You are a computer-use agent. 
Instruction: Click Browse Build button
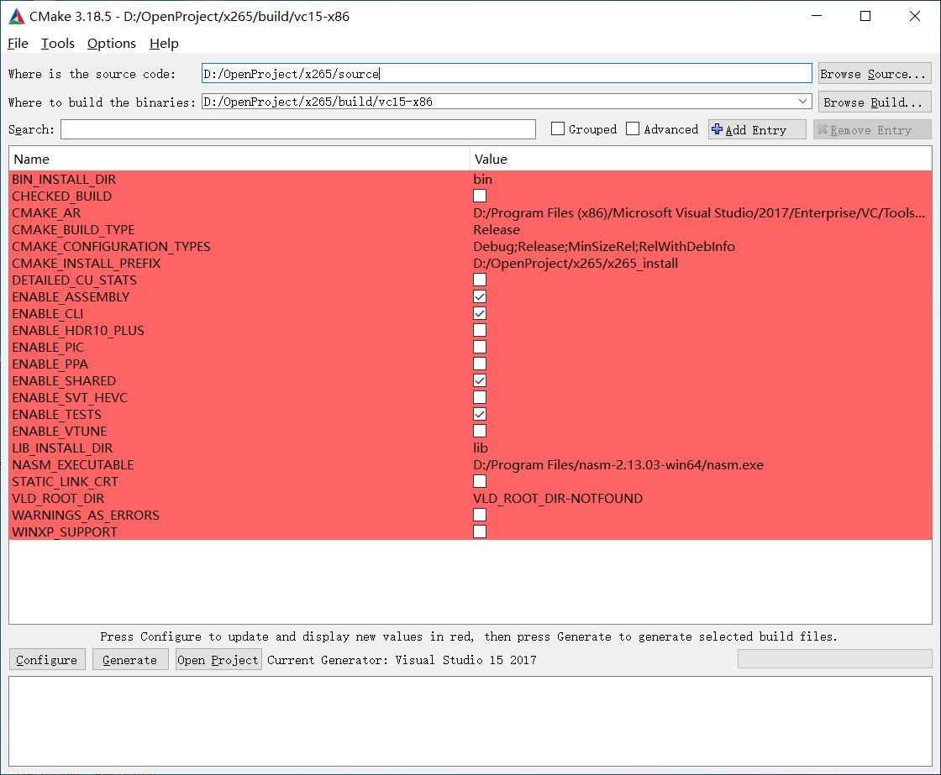pos(875,102)
